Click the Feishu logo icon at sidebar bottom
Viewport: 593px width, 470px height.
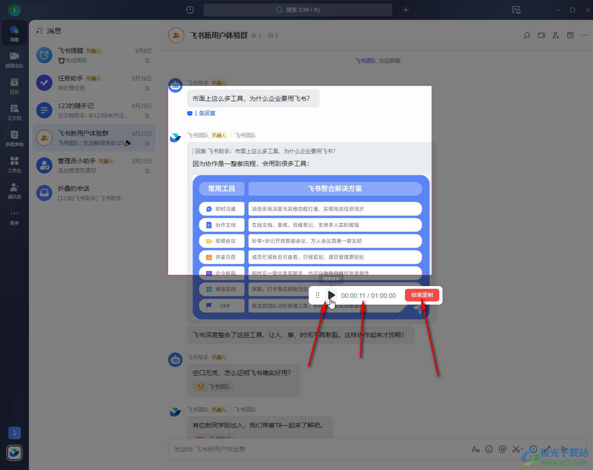(14, 452)
